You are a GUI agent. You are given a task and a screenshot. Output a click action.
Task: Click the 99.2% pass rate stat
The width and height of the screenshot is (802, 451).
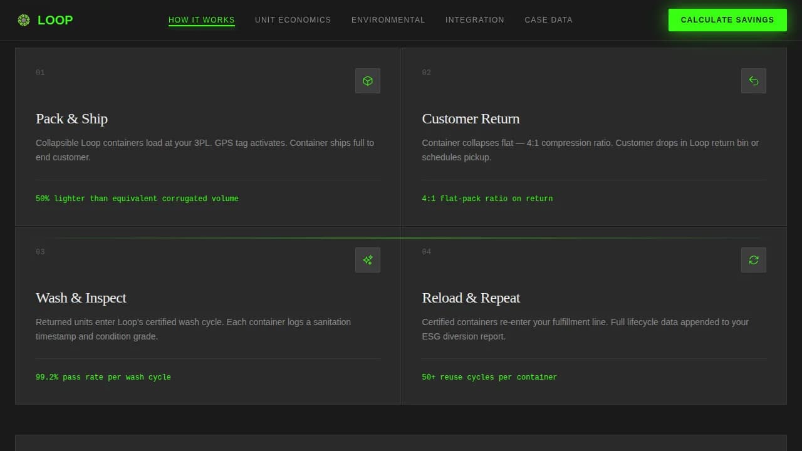pyautogui.click(x=103, y=377)
